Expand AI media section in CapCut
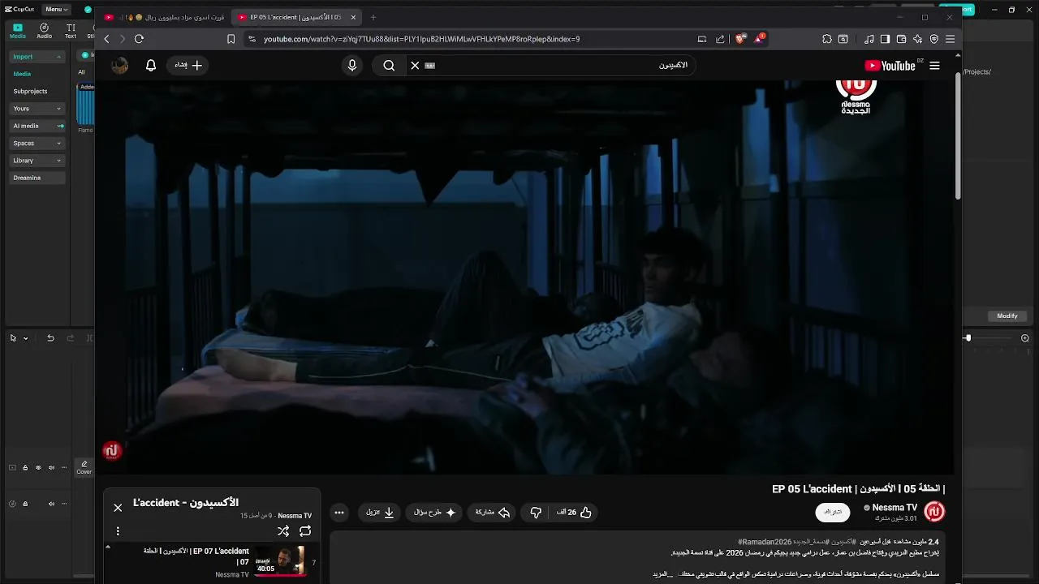1039x584 pixels. coord(37,126)
